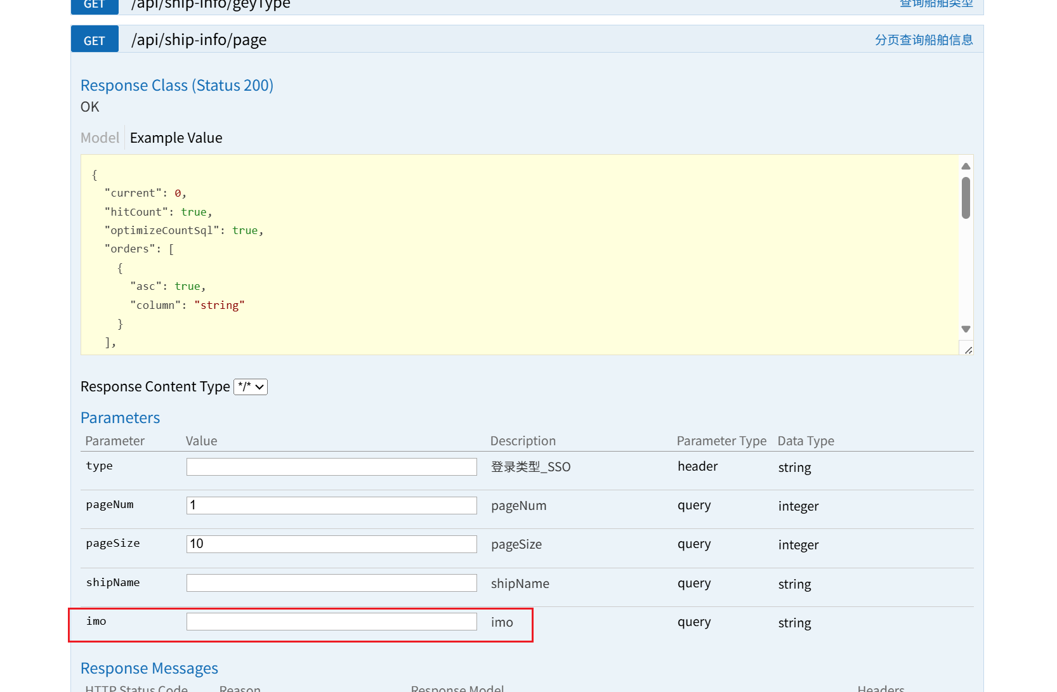Click the "hitCount": true line in JSON
Image resolution: width=1057 pixels, height=692 pixels.
point(159,212)
